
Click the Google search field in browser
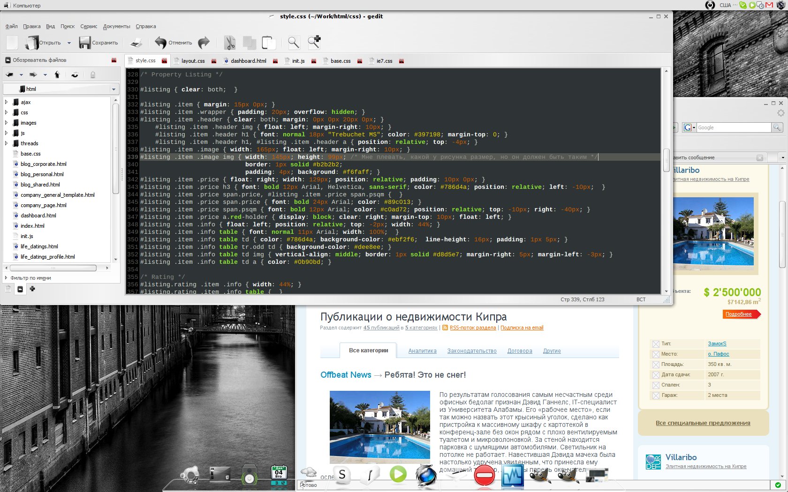click(x=734, y=127)
